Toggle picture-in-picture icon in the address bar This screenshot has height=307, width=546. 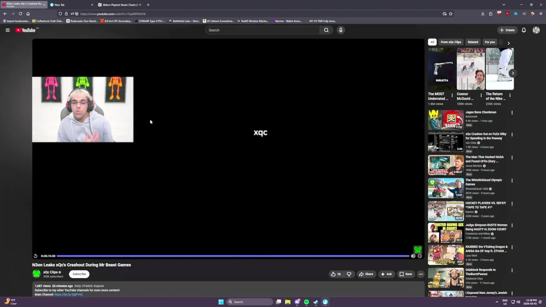tap(444, 14)
